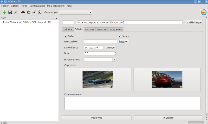The width and height of the screenshot is (208, 124).
Task: Click the play button toolbar icon
Action: tap(40, 12)
